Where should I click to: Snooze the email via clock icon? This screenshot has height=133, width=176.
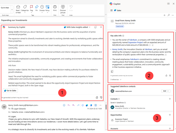[42, 8]
